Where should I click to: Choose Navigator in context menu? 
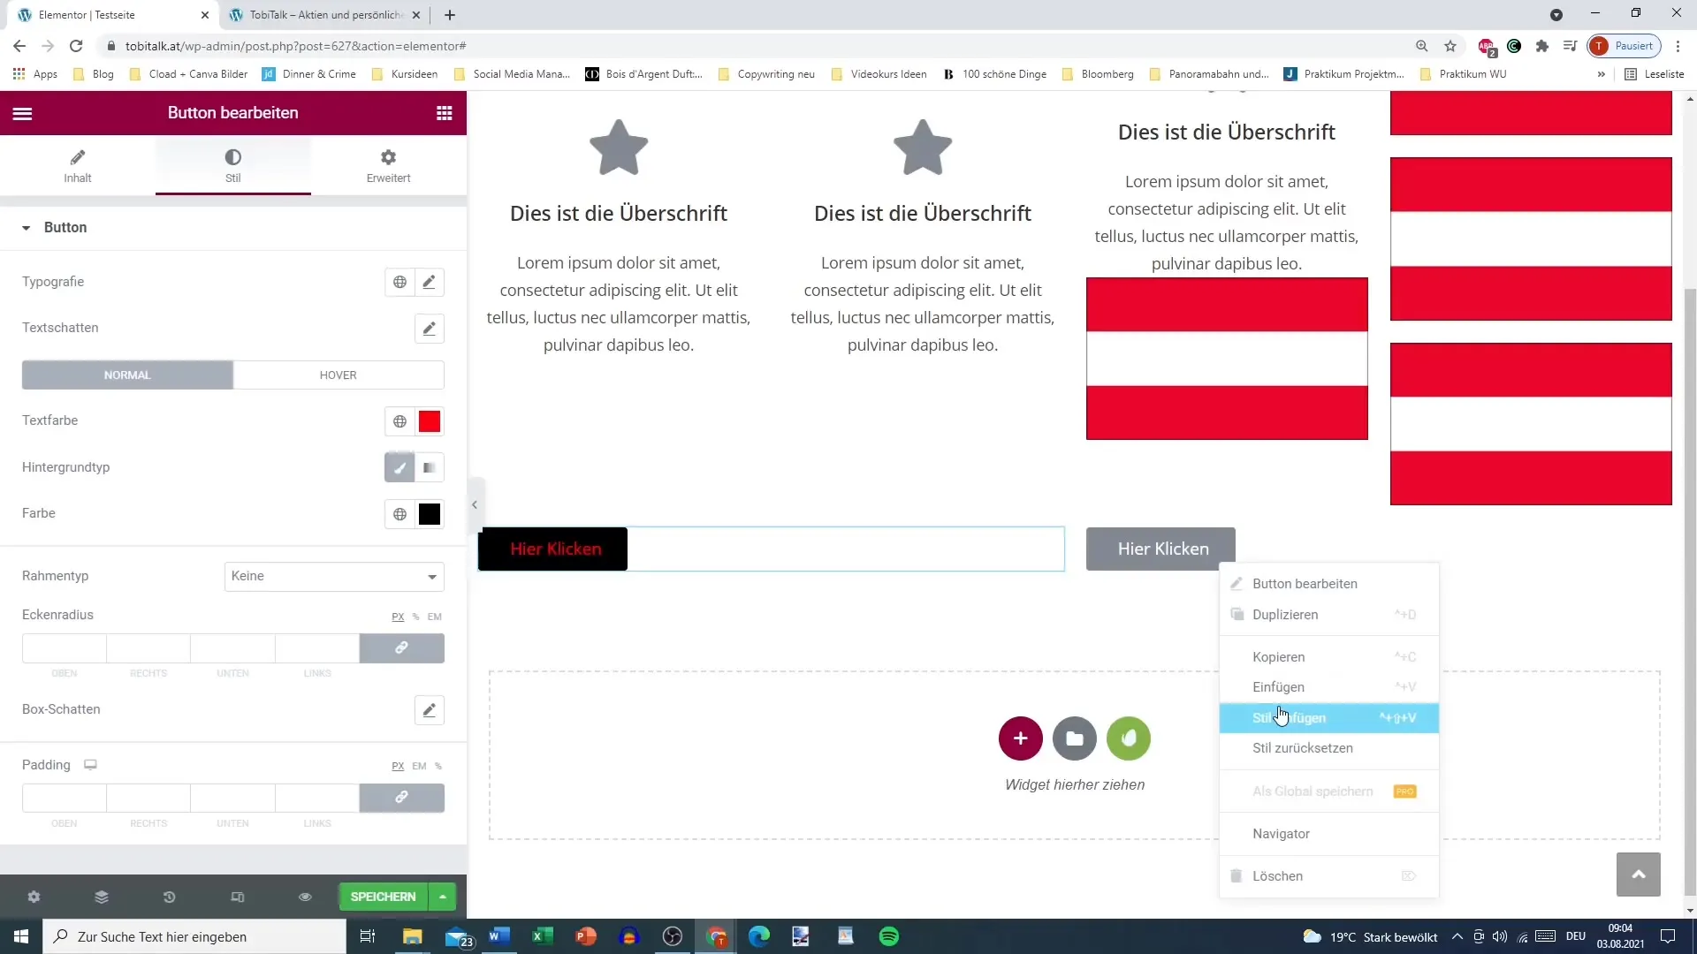click(x=1329, y=834)
